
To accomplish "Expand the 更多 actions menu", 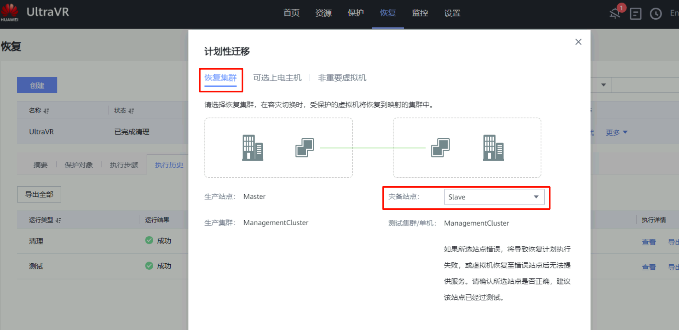I will tap(616, 132).
